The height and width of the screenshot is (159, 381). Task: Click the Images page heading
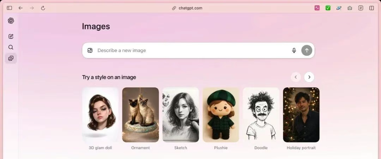click(x=96, y=26)
